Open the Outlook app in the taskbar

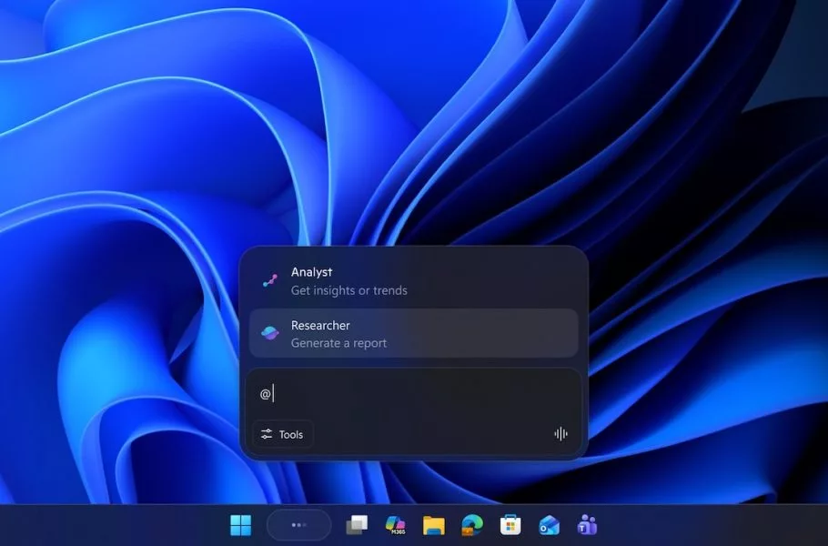point(549,525)
